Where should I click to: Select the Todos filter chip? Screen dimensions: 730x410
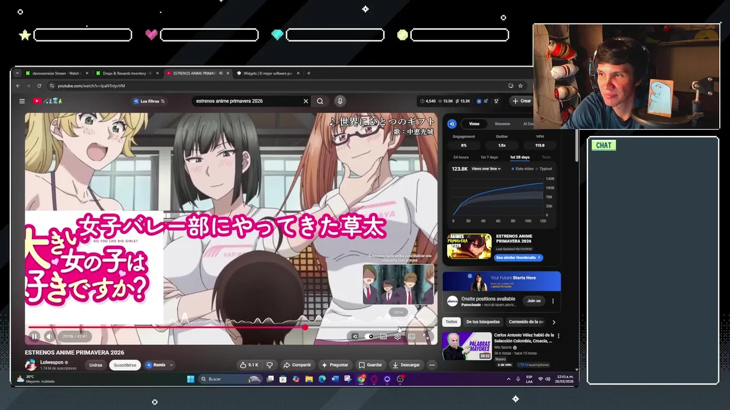click(x=451, y=322)
